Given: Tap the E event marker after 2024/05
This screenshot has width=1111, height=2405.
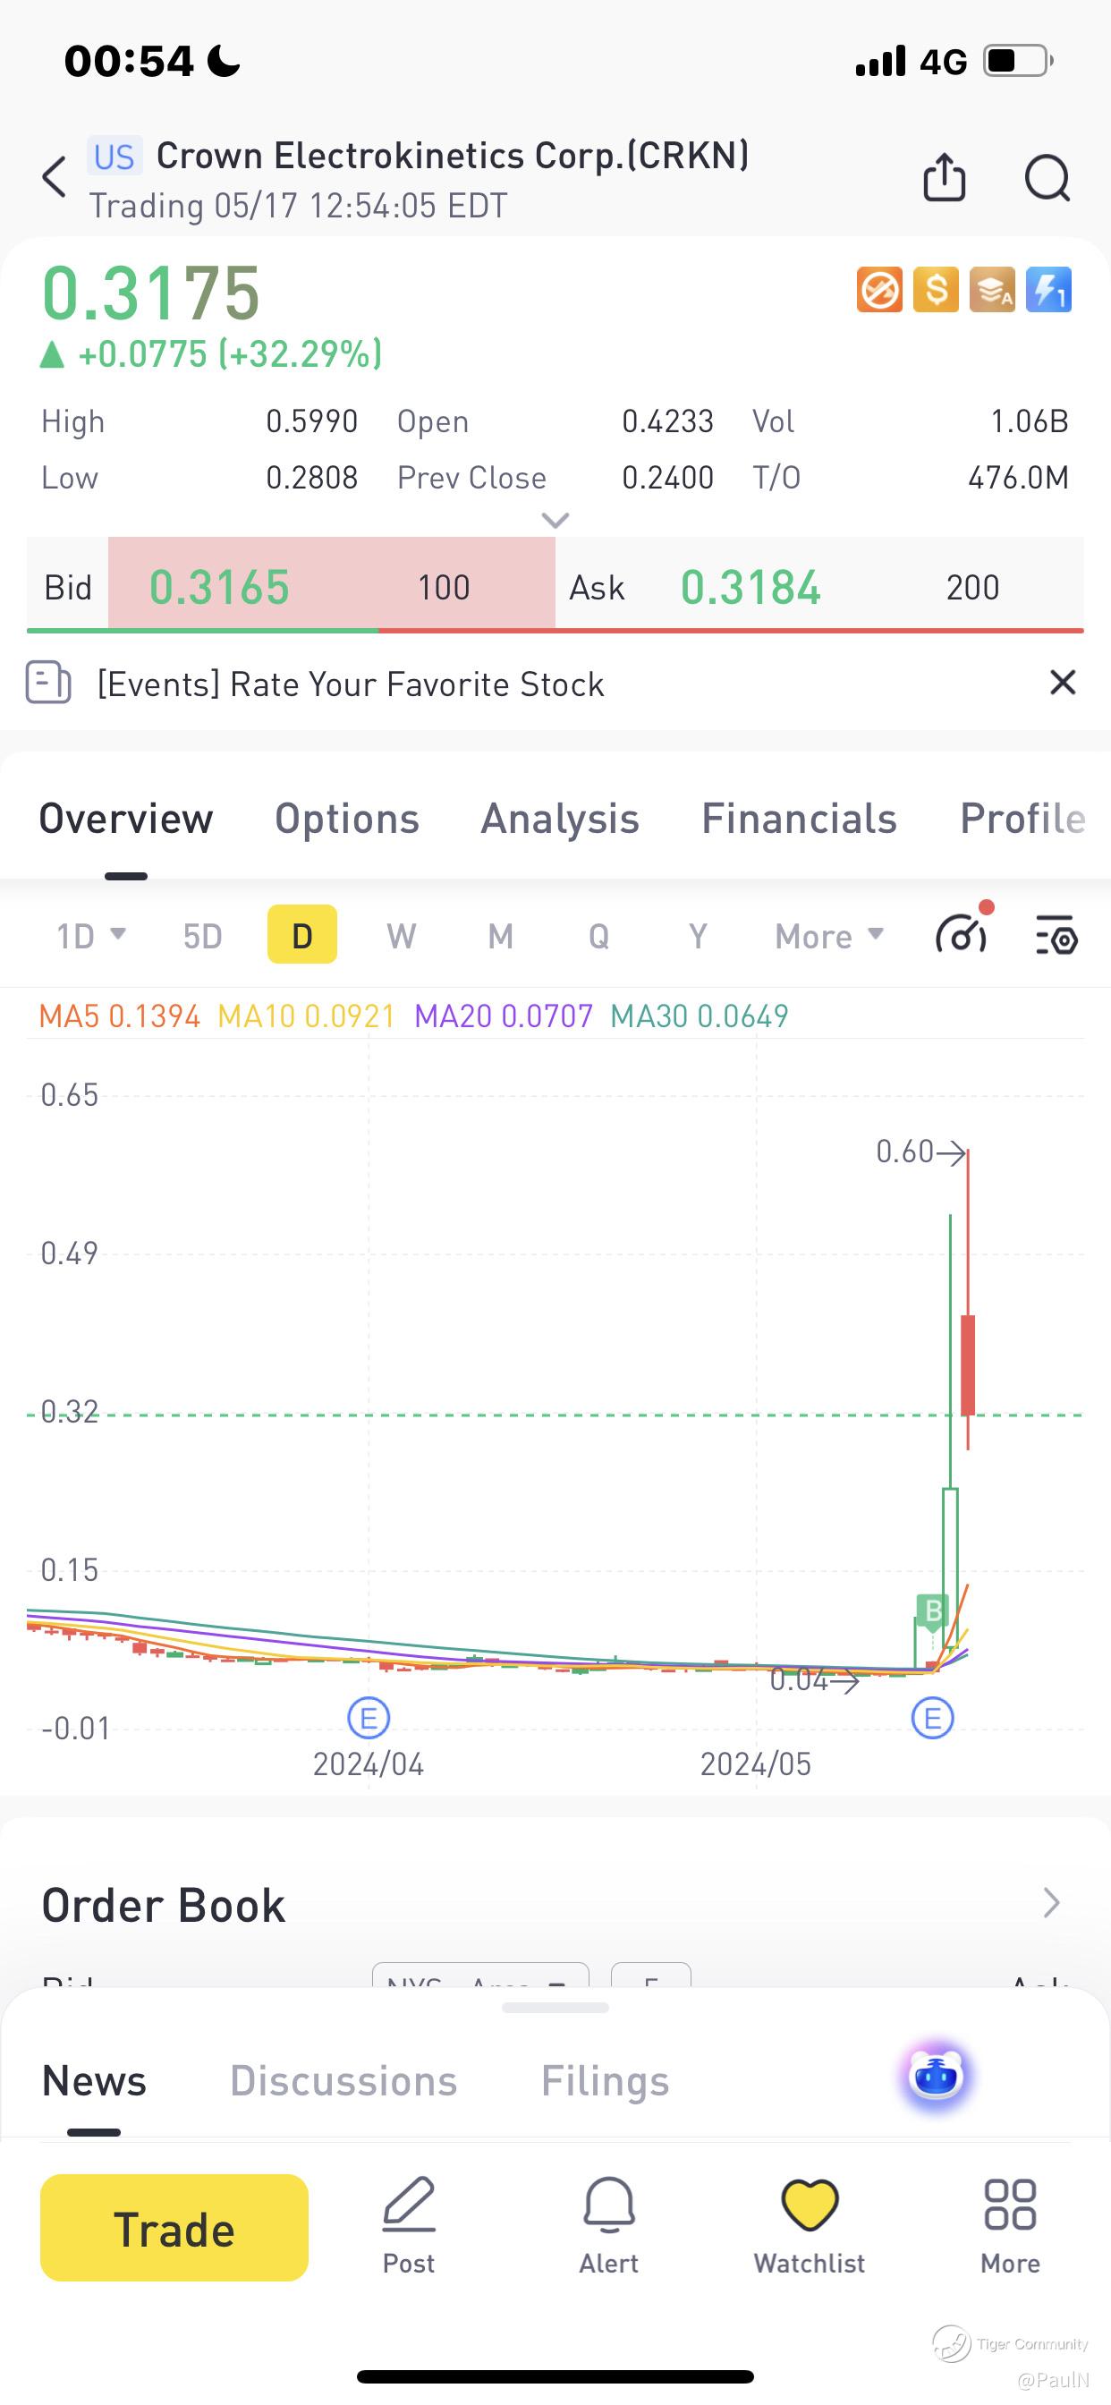Looking at the screenshot, I should [932, 1717].
